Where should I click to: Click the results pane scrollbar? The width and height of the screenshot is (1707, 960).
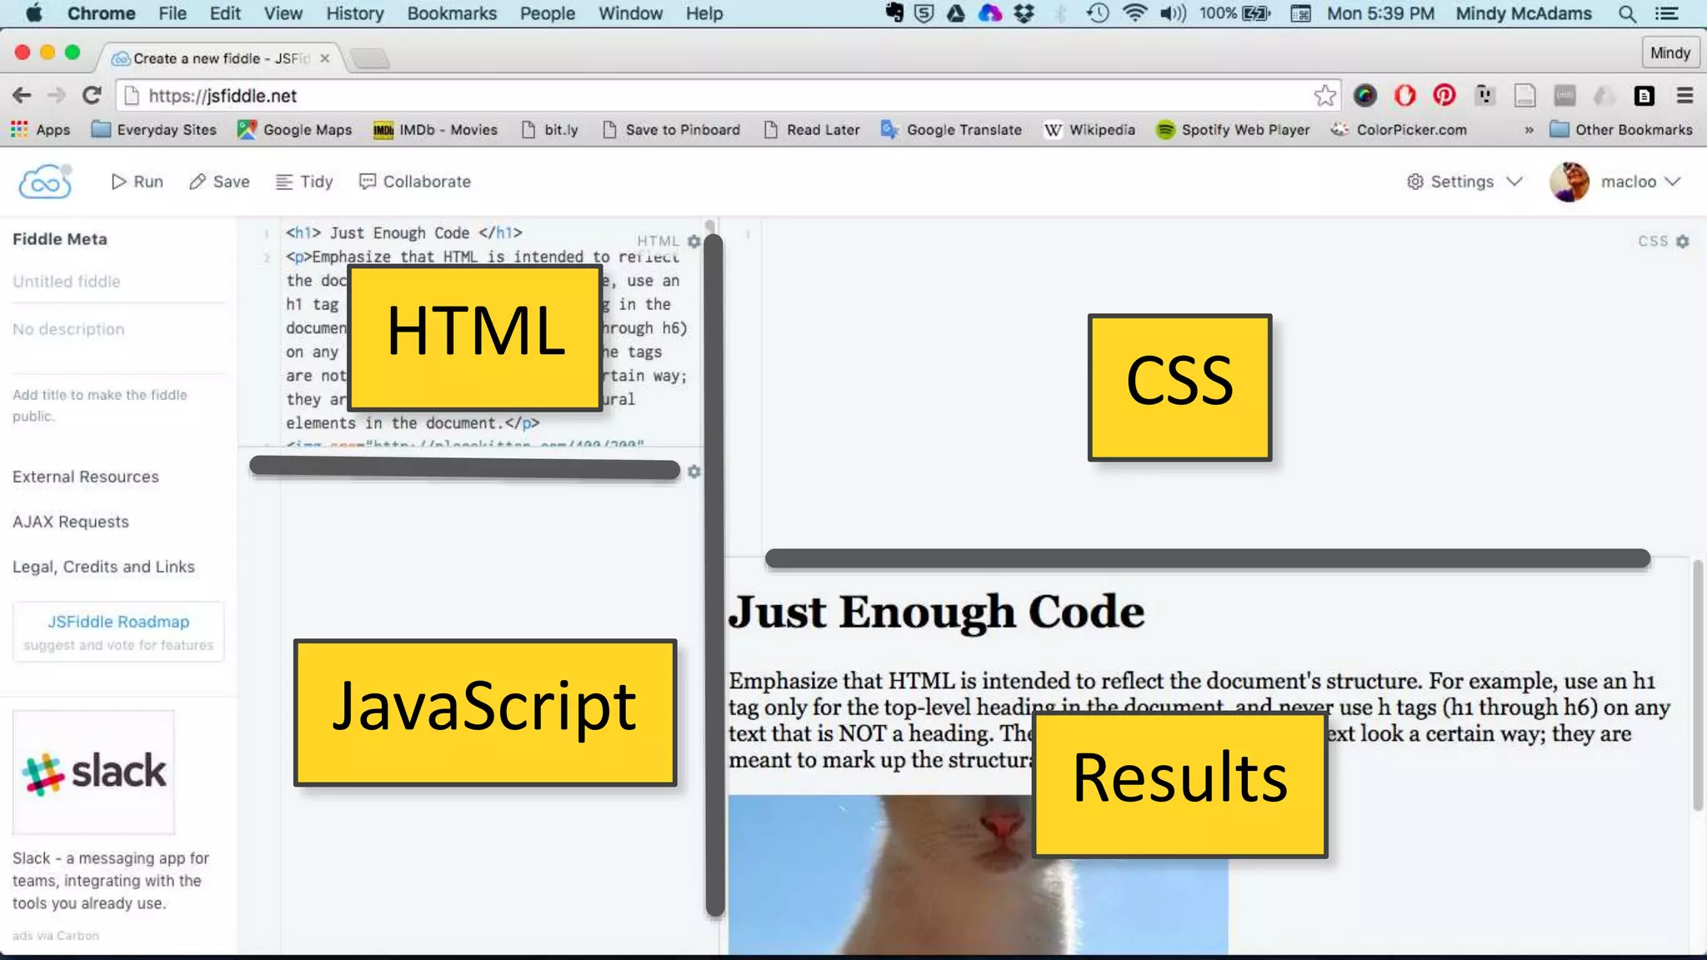point(1698,685)
